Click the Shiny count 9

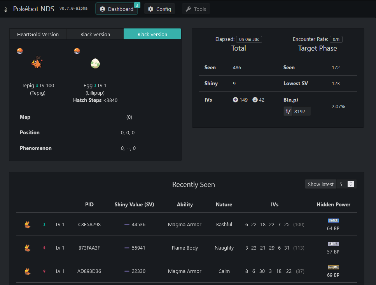(x=234, y=84)
